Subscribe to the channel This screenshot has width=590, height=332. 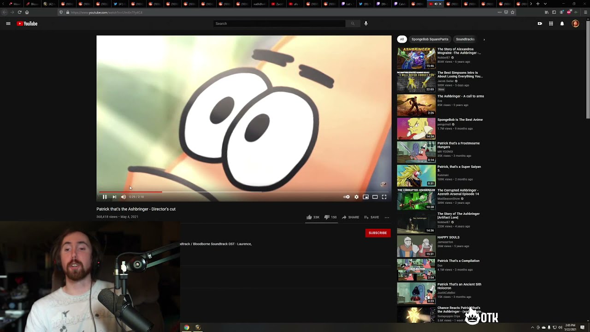click(378, 233)
